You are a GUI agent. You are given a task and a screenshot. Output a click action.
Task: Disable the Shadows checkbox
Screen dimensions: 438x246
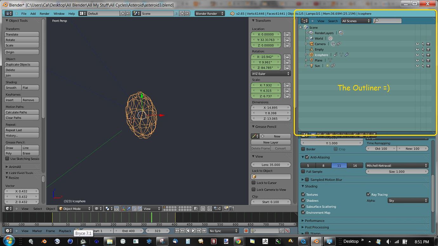click(x=303, y=200)
